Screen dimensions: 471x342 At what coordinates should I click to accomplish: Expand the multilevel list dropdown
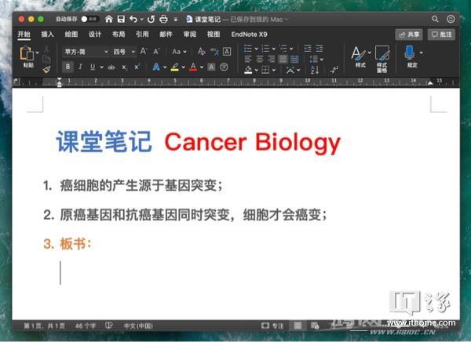click(291, 49)
